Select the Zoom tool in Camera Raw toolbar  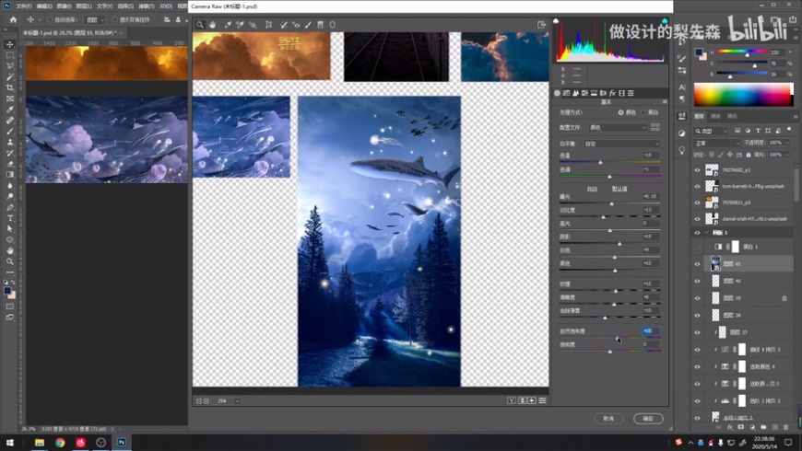pos(200,25)
